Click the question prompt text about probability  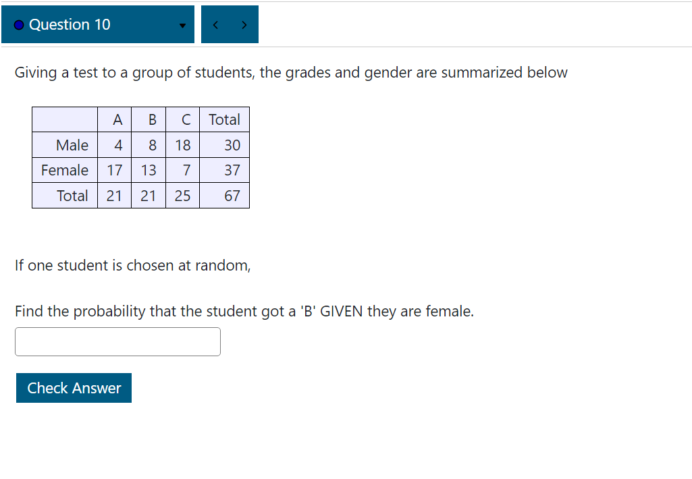(x=244, y=311)
